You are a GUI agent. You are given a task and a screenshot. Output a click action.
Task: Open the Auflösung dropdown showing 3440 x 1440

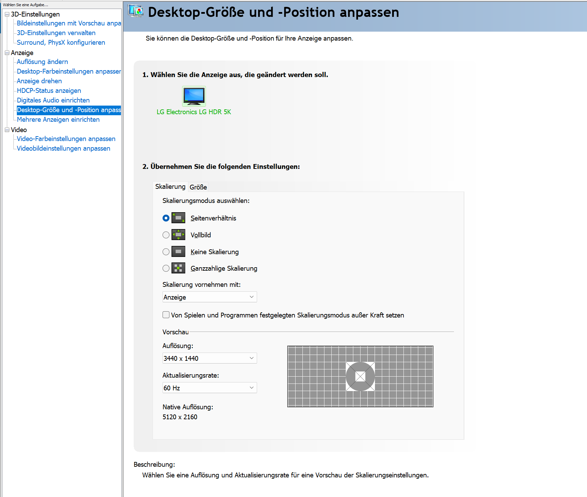tap(210, 358)
